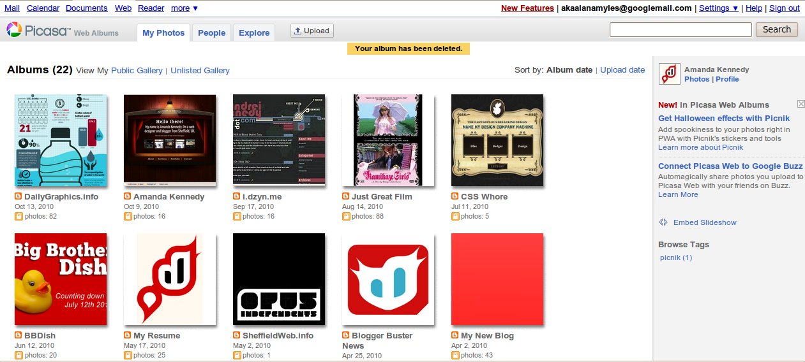Screen dimensions: 805x362
Task: Open the Amanda Kennedy album thumbnail
Action: click(170, 140)
